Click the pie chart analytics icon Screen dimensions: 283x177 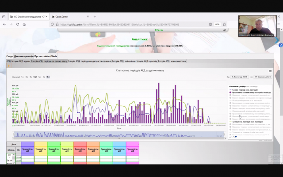(98, 35)
